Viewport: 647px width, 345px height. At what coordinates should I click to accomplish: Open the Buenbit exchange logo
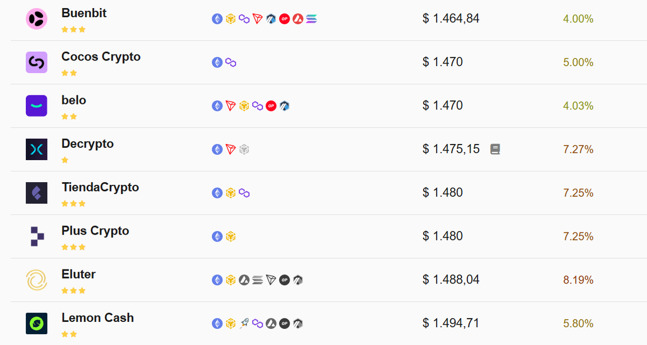[37, 19]
